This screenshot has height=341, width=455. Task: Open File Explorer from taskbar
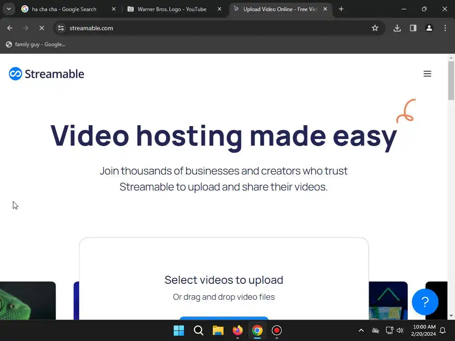click(x=218, y=330)
